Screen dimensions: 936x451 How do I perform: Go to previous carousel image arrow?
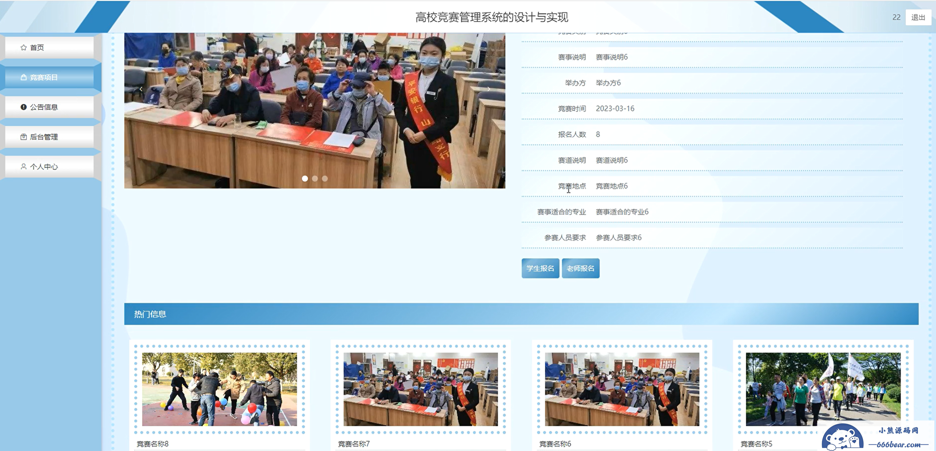[x=141, y=89]
